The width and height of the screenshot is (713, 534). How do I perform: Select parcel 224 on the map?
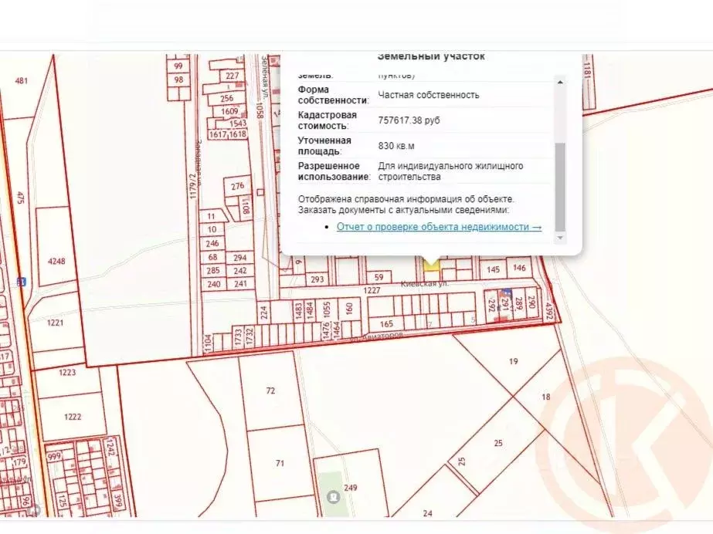point(264,313)
